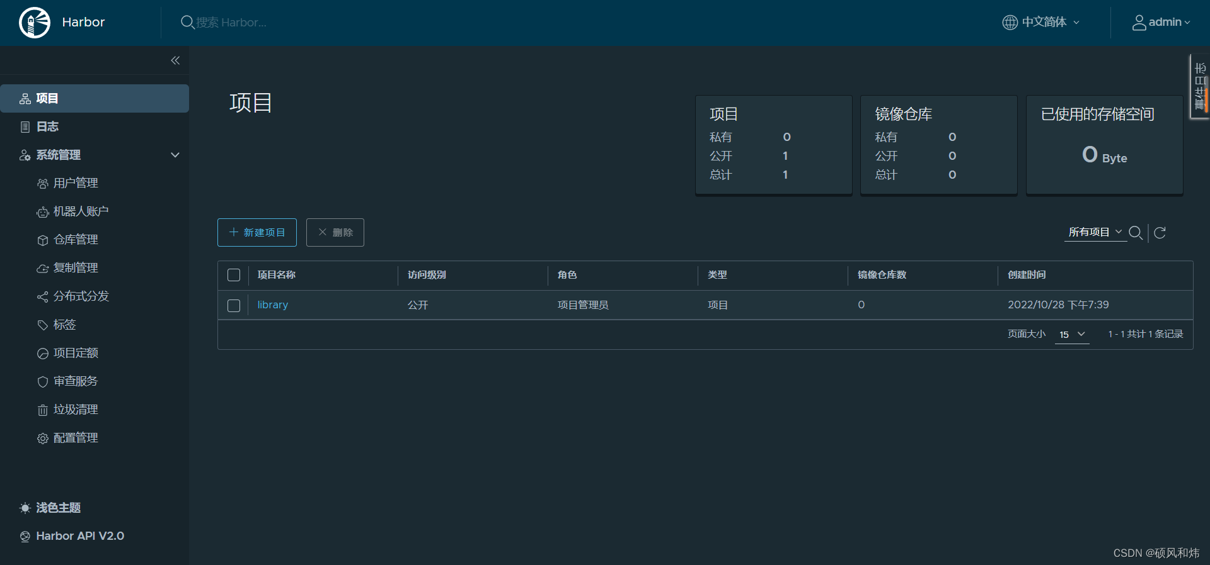Click the 机器人账户 robot icon

[x=42, y=212]
